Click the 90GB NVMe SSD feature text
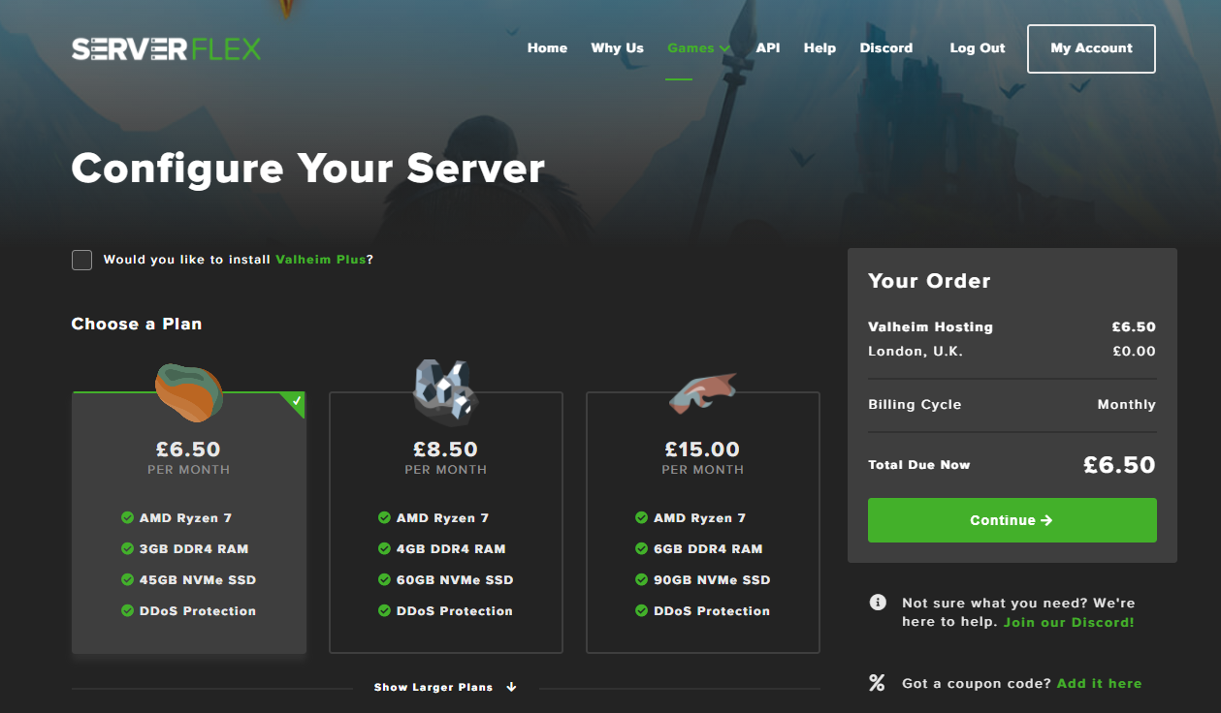Image resolution: width=1221 pixels, height=713 pixels. tap(712, 580)
